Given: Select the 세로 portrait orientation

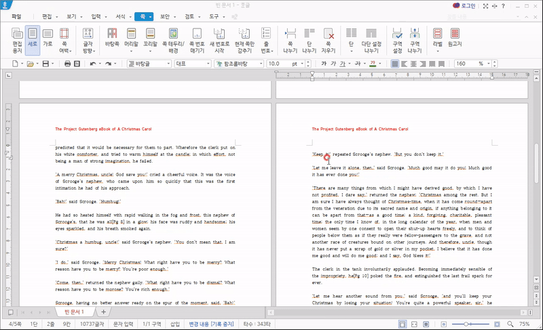Looking at the screenshot, I should pos(33,41).
